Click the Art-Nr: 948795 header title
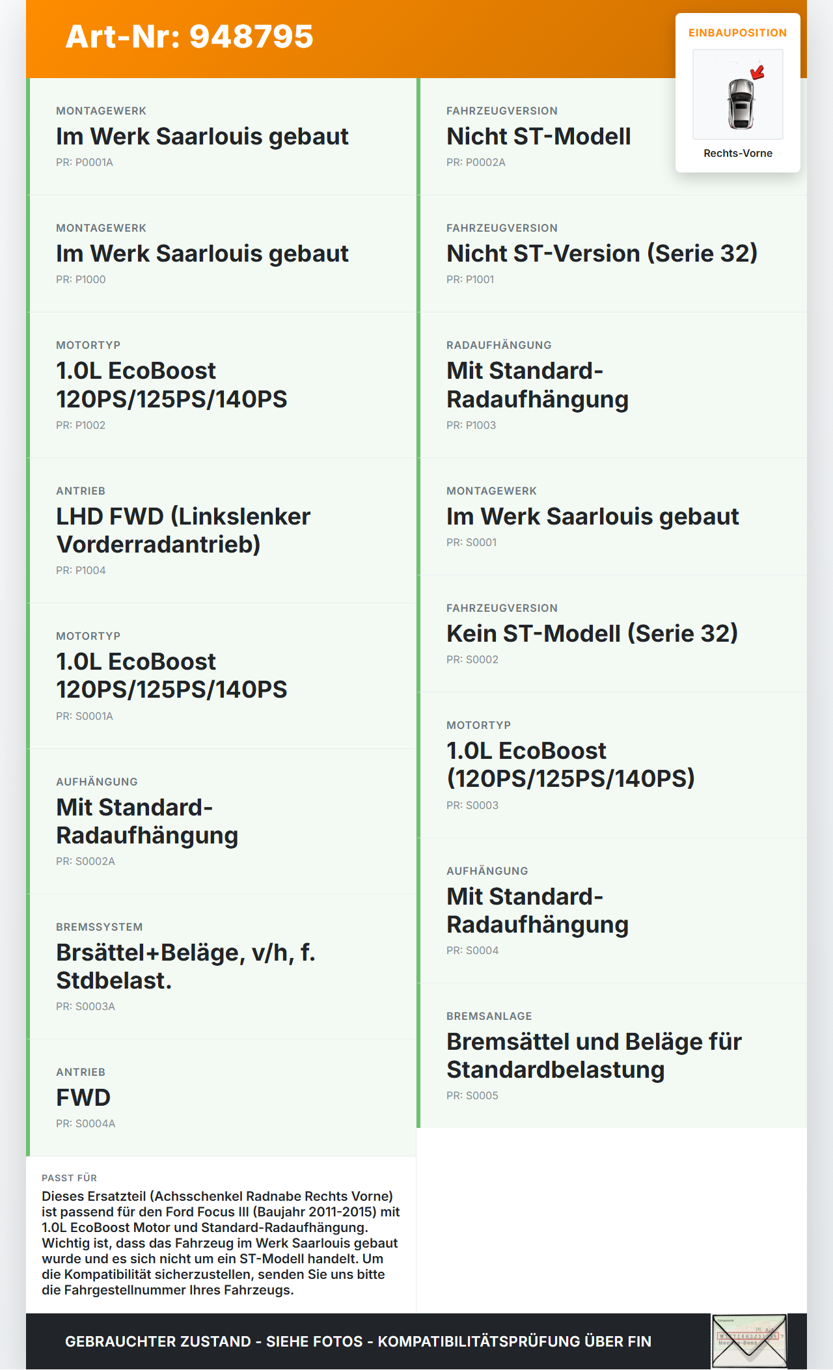This screenshot has height=1370, width=833. click(189, 36)
